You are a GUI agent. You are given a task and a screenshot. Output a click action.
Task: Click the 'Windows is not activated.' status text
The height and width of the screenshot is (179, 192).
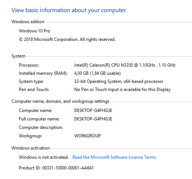point(44,157)
